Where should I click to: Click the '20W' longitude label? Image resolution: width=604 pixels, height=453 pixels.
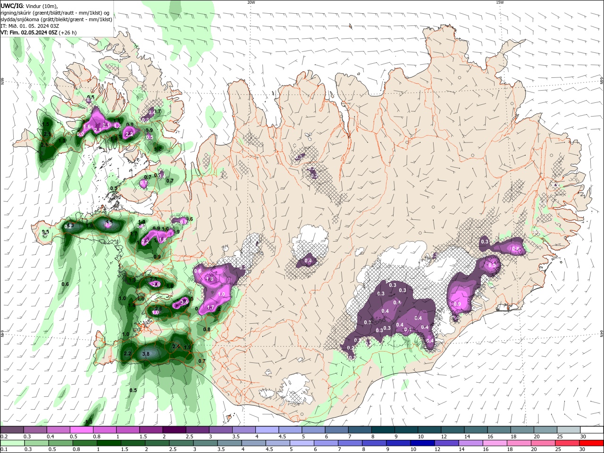251,2
